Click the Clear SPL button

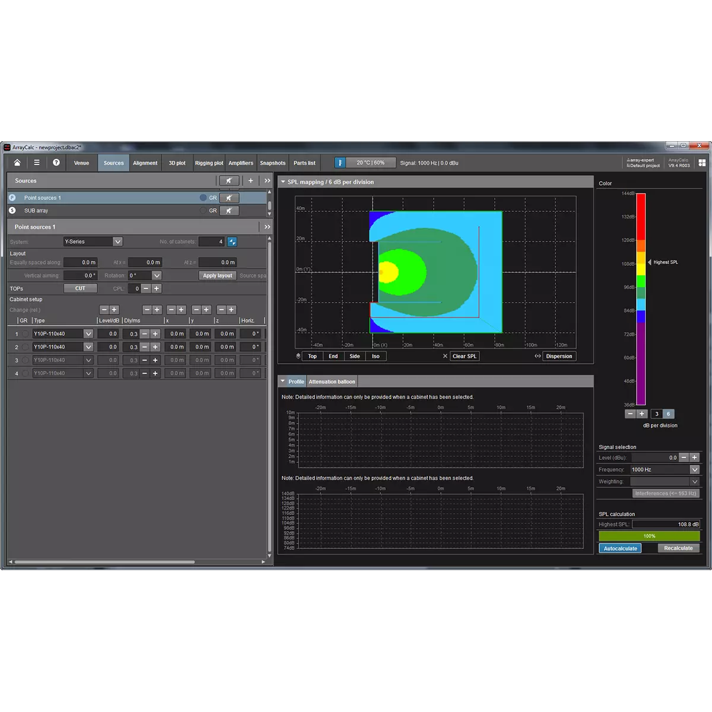[464, 356]
